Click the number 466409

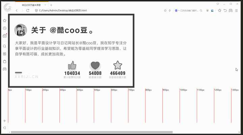(118, 73)
